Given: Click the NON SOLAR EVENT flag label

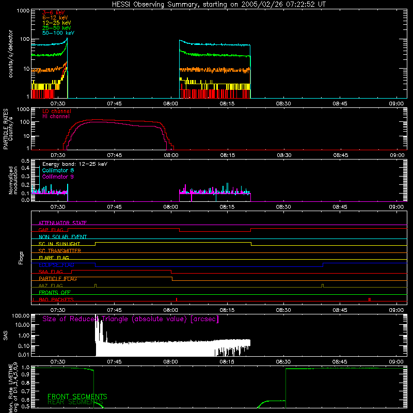Looking at the screenshot, I should pos(62,237).
